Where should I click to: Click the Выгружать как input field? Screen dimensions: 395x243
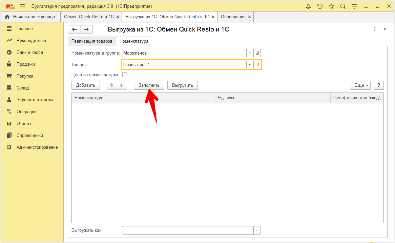tap(188, 230)
